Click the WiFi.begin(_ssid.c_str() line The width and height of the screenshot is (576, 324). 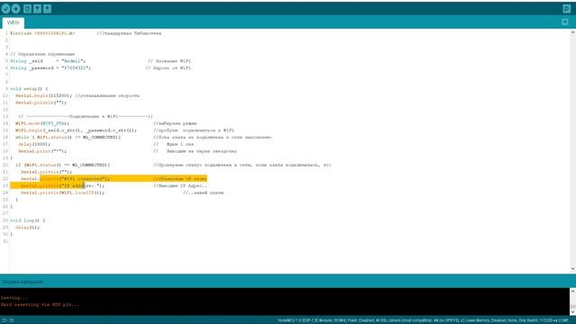click(124, 130)
